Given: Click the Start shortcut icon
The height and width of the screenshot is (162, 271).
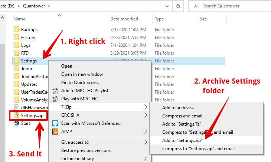Looking at the screenshot, I should click(16, 123).
